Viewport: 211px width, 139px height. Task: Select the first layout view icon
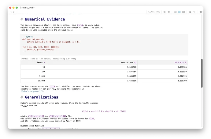click(175, 12)
